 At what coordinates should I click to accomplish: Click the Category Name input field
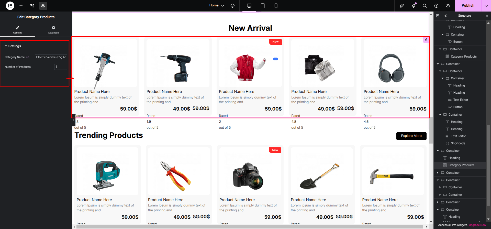pos(51,57)
